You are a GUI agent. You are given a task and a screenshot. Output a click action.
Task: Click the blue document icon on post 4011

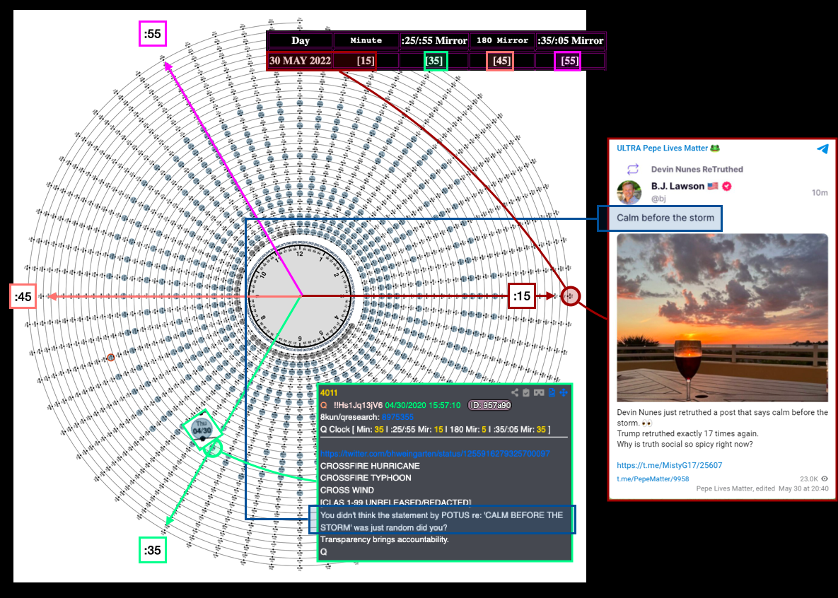[x=552, y=393]
